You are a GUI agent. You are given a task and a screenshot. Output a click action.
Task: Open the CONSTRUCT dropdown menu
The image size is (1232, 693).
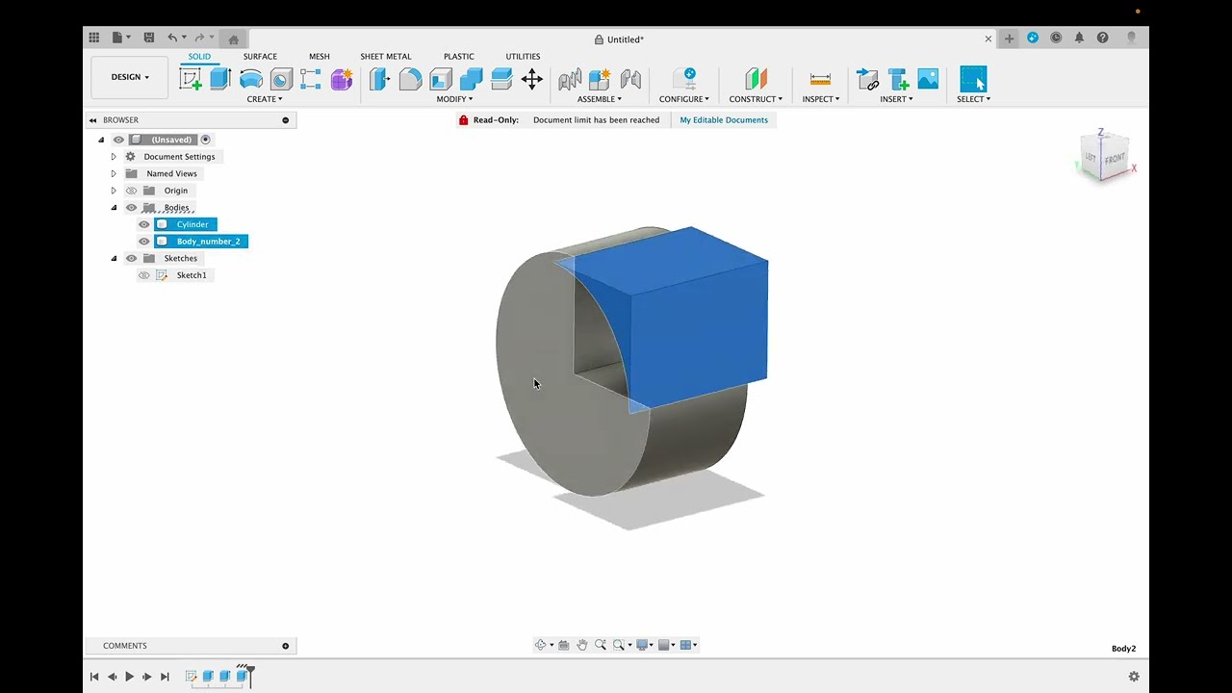[x=756, y=99]
